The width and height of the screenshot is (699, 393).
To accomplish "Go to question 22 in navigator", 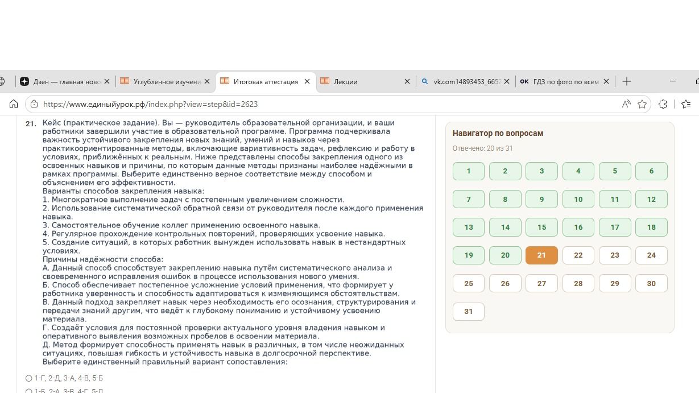I will tap(578, 255).
